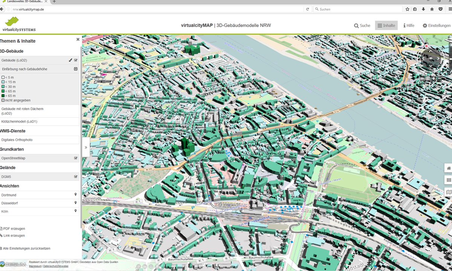The width and height of the screenshot is (452, 271).
Task: Click the overview map button on map edge
Action: tap(449, 192)
